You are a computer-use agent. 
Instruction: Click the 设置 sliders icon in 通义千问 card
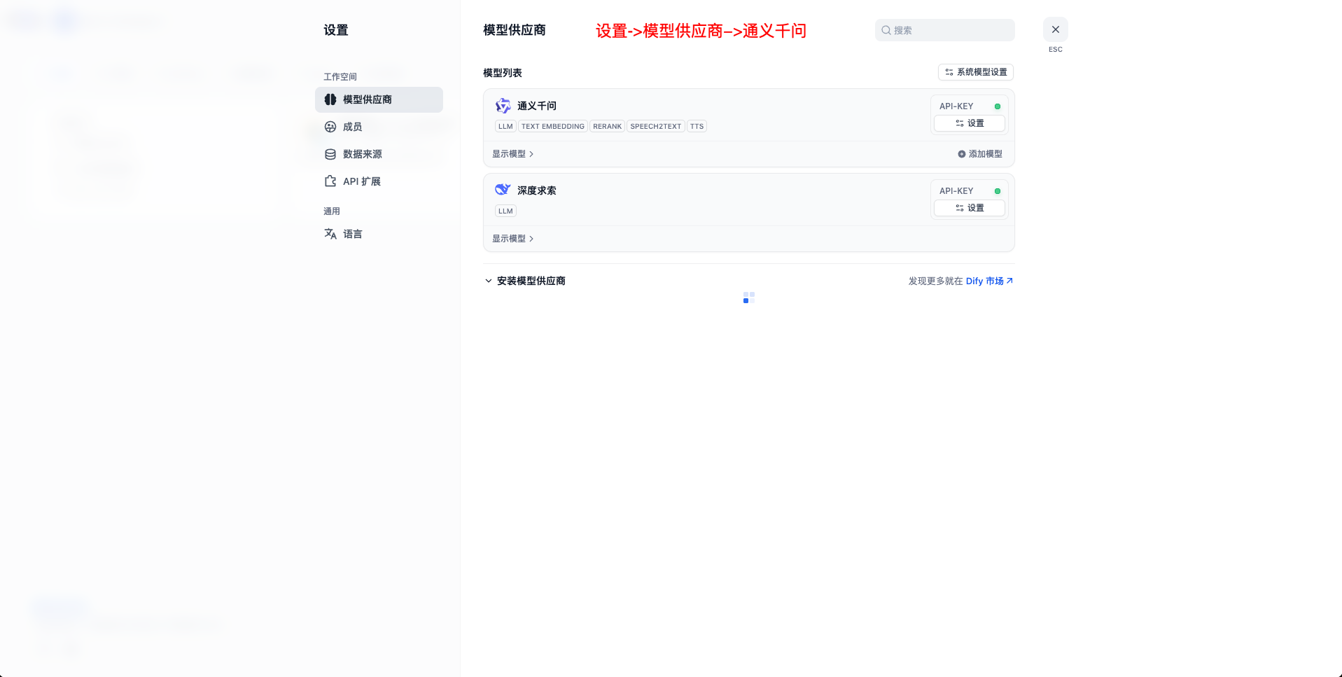click(960, 123)
